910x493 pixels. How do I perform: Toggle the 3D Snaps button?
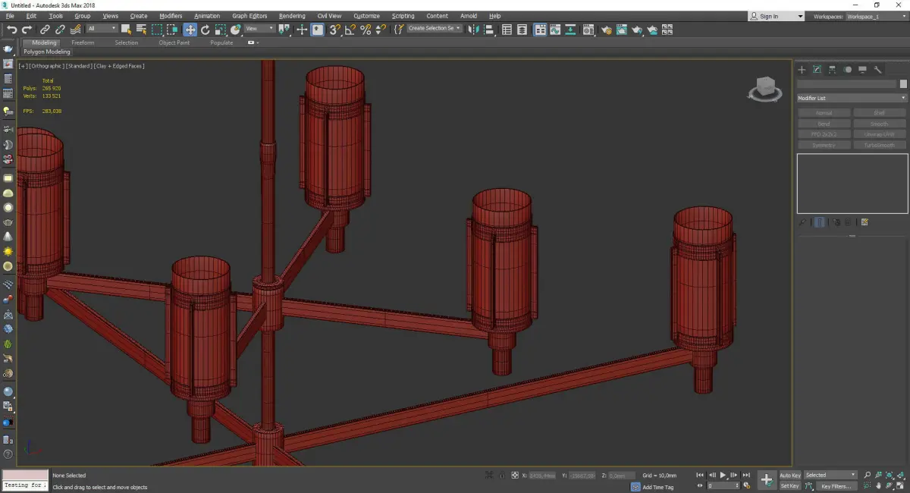click(334, 30)
